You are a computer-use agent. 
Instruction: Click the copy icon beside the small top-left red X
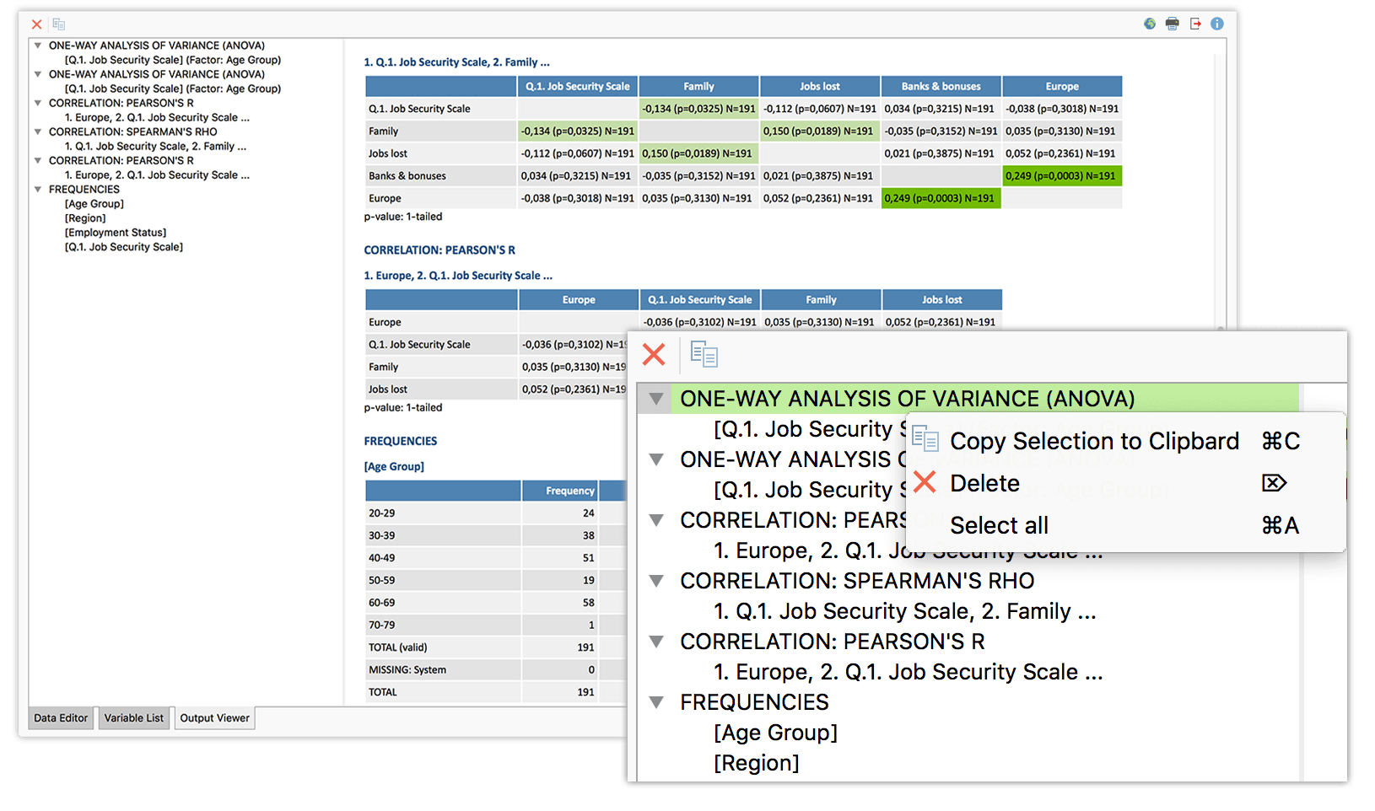[x=58, y=24]
